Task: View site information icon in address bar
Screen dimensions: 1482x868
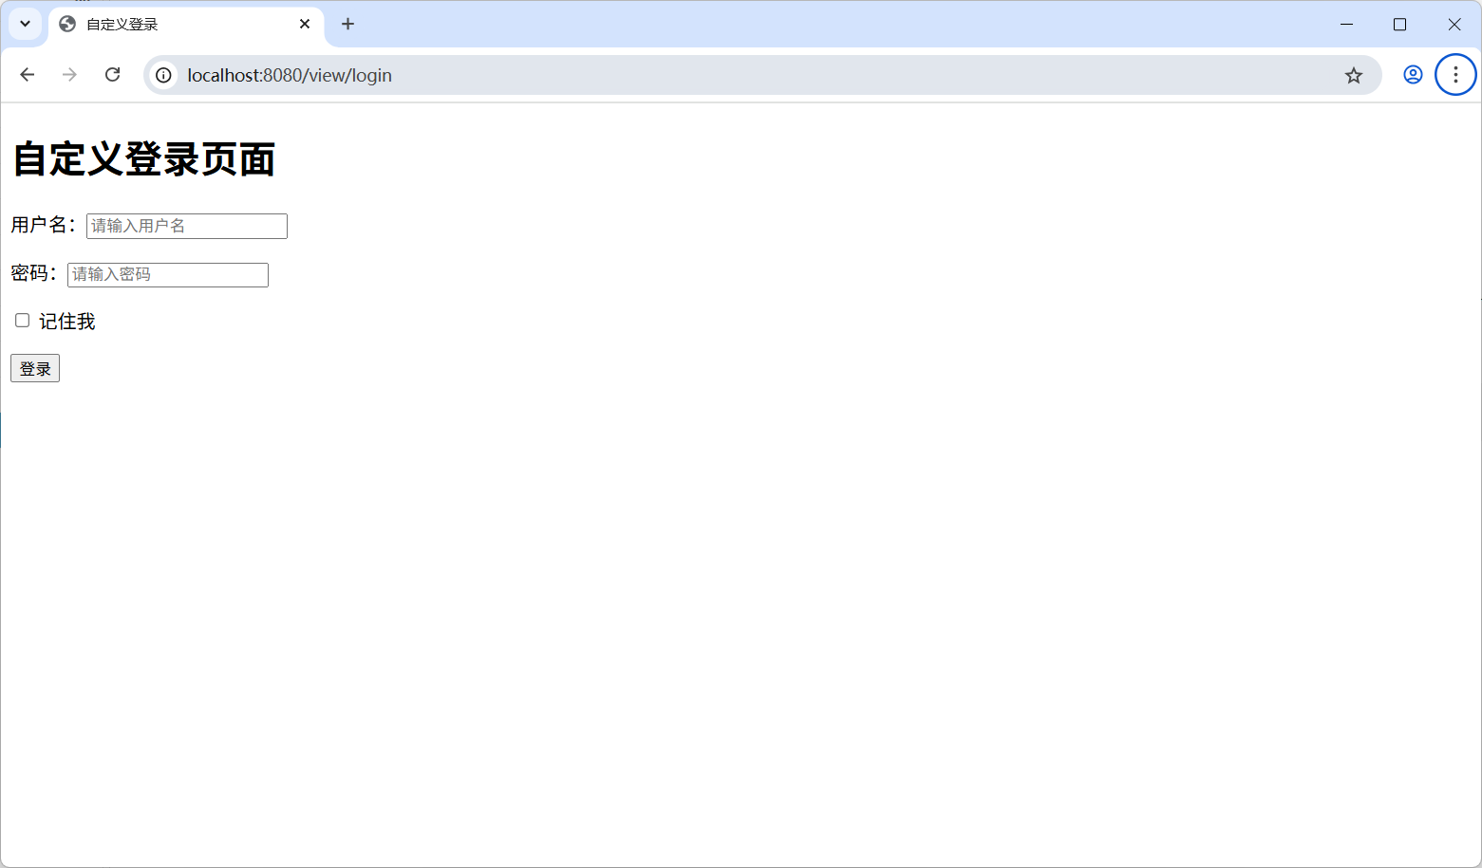Action: [164, 75]
